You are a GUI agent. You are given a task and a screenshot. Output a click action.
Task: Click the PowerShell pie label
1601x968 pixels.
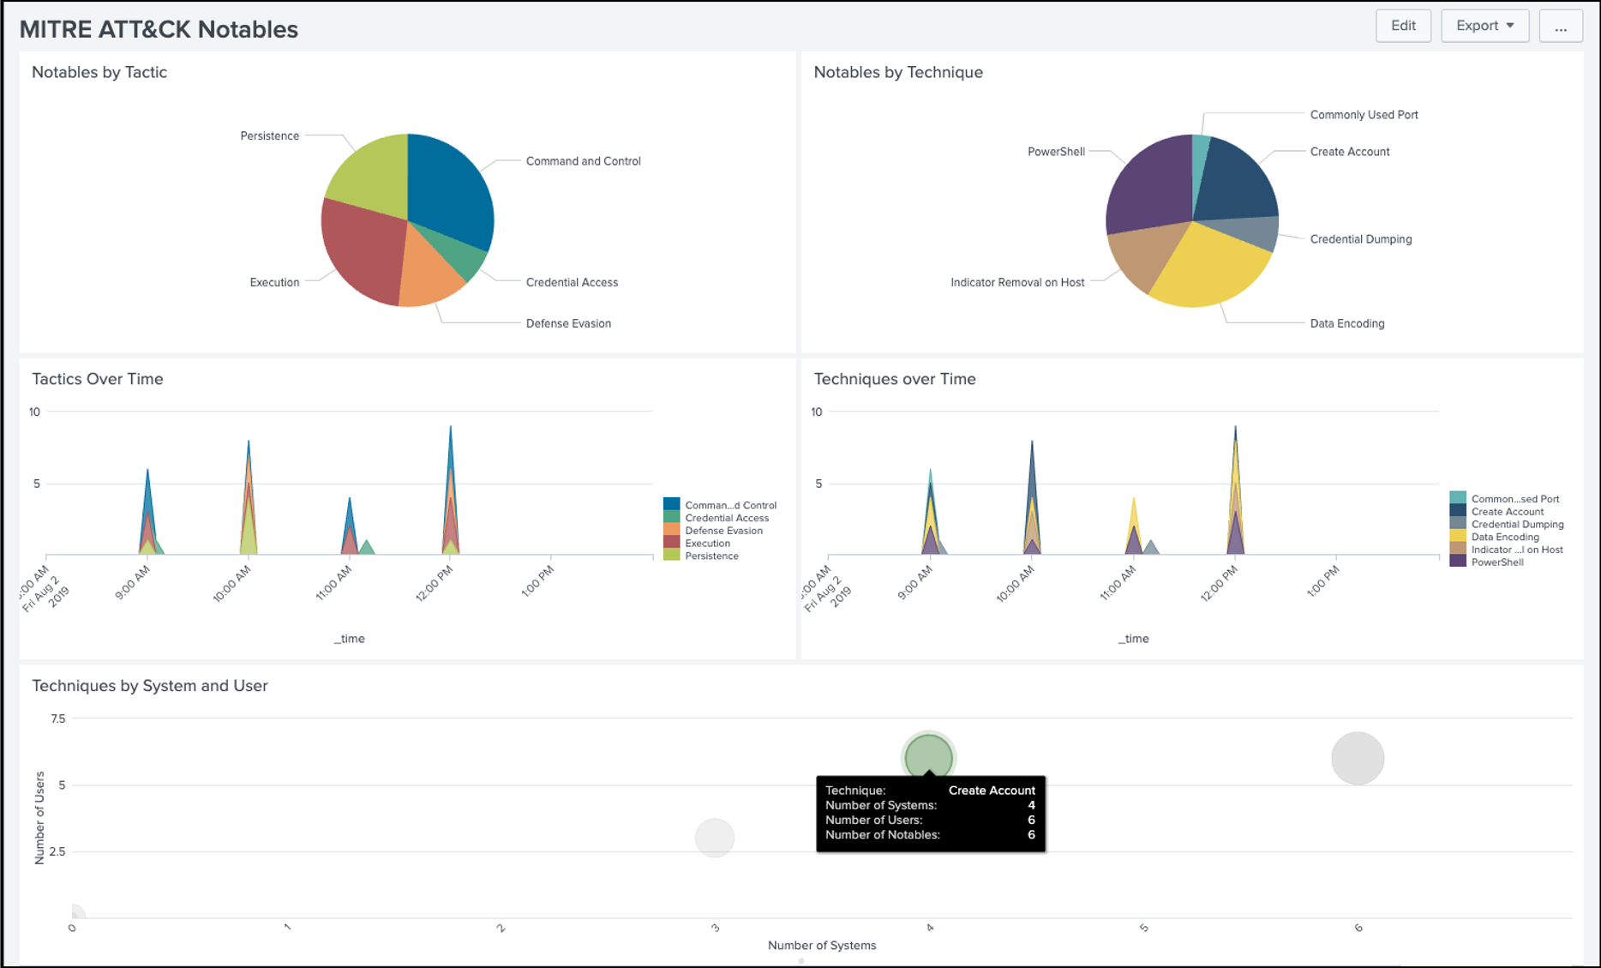point(1056,152)
